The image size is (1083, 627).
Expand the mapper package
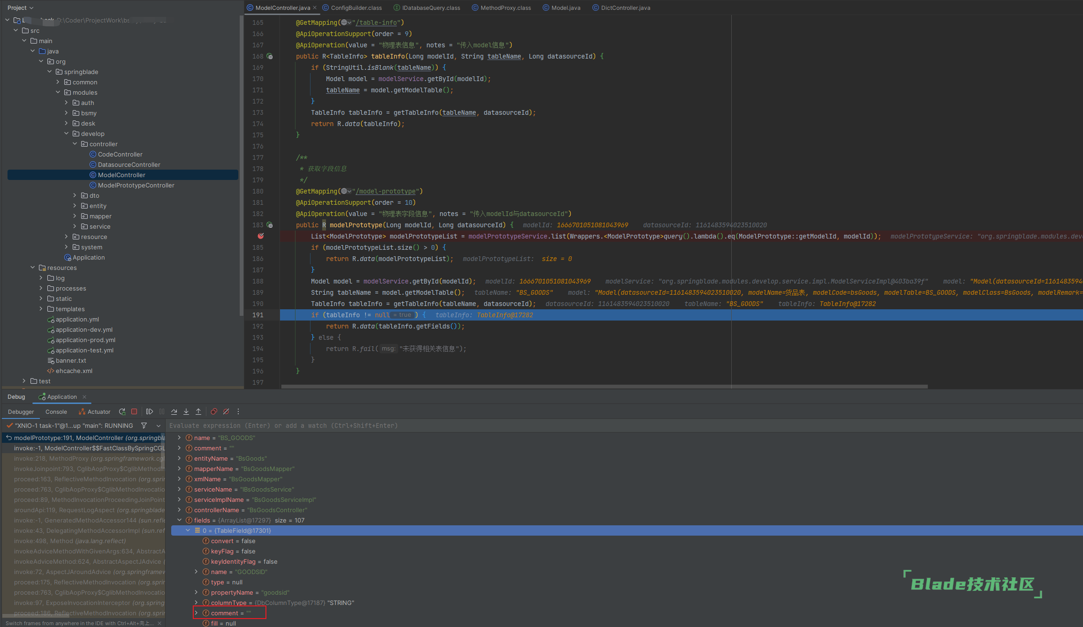point(75,216)
